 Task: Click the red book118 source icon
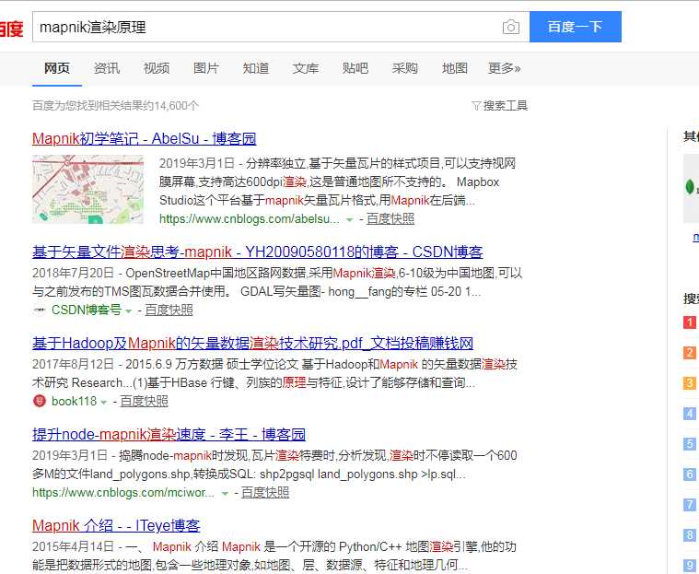click(40, 401)
